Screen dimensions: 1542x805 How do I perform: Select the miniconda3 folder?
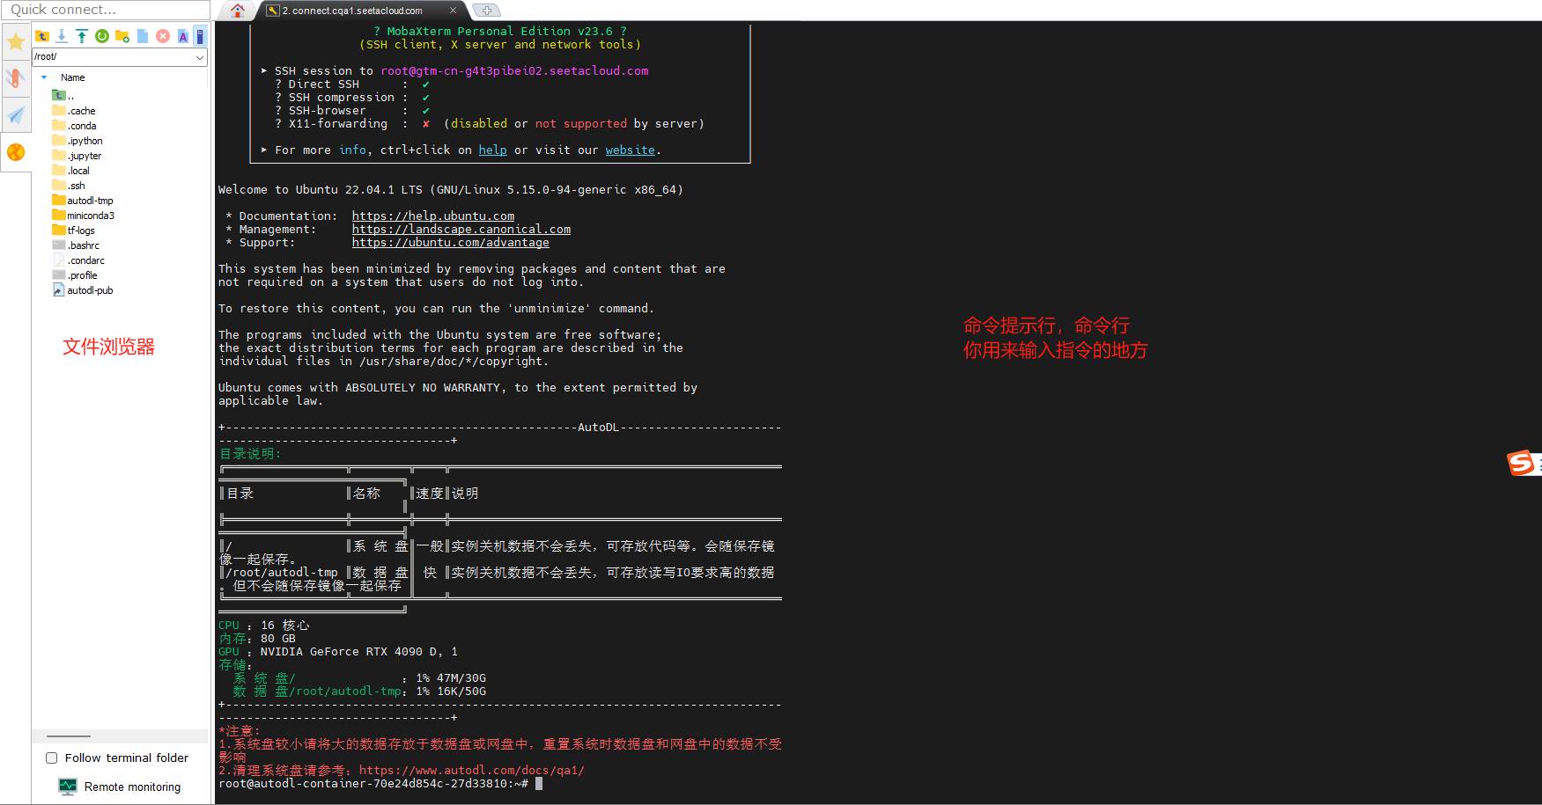[84, 216]
